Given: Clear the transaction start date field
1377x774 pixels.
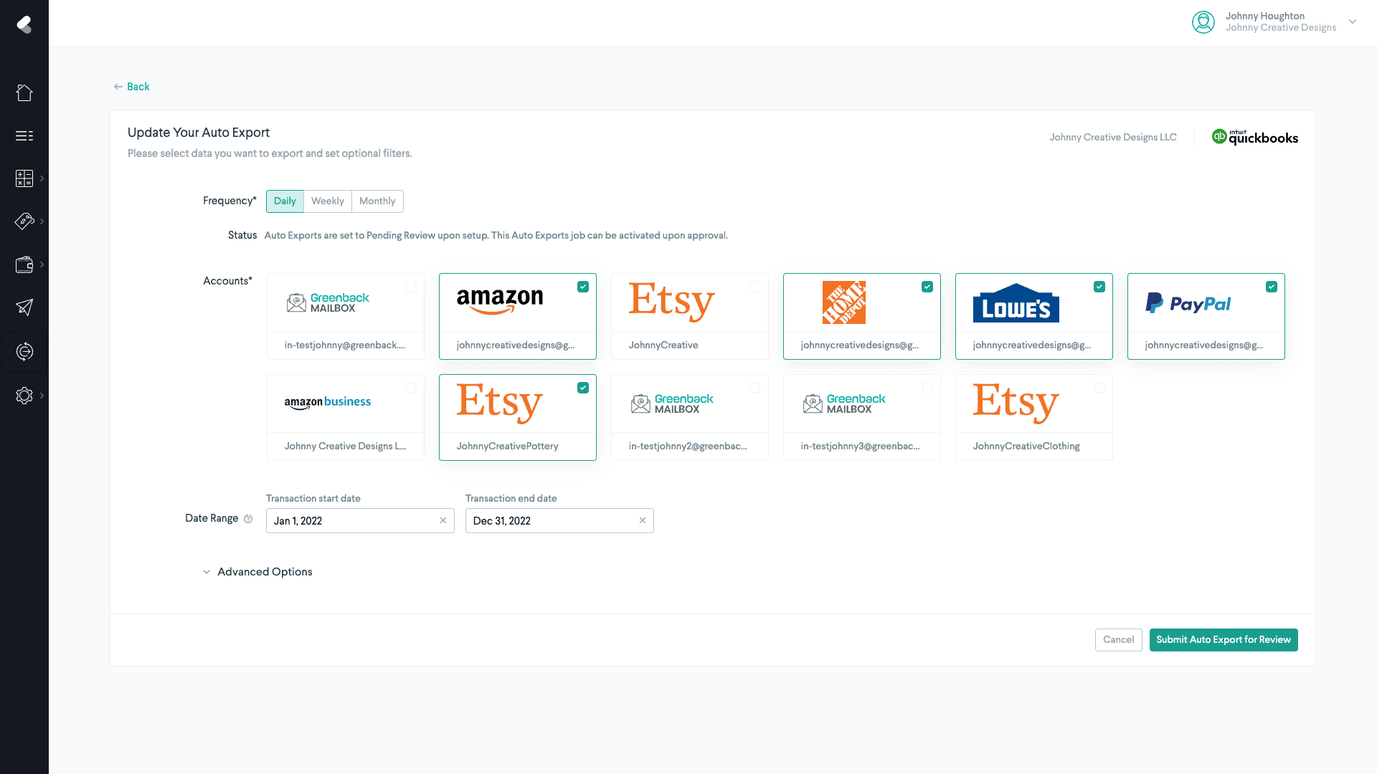Looking at the screenshot, I should click(443, 521).
